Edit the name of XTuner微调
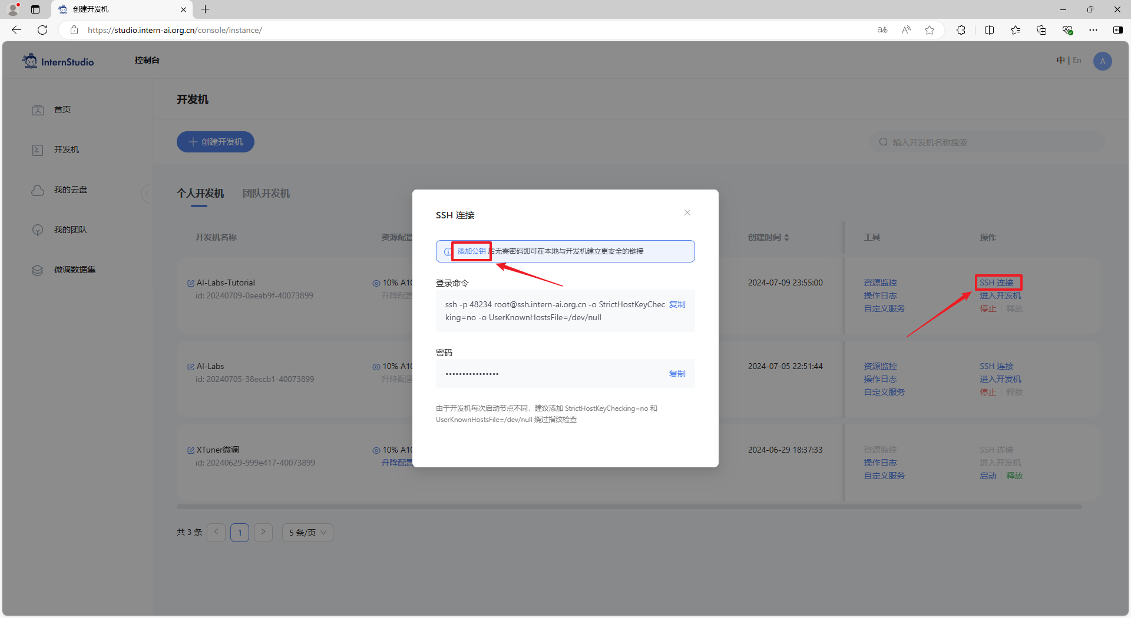Image resolution: width=1131 pixels, height=618 pixels. [x=191, y=450]
